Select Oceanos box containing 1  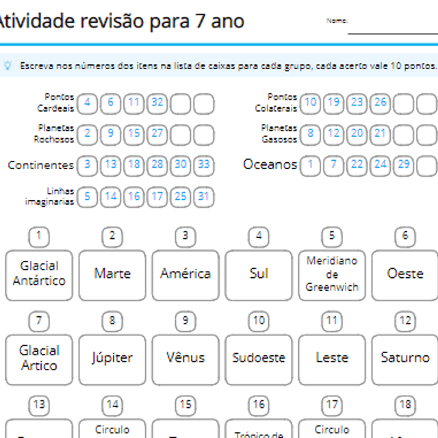click(x=310, y=166)
